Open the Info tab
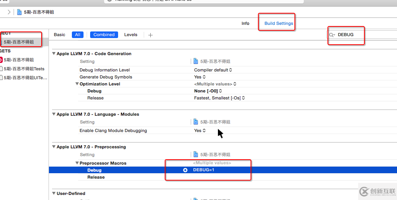 pyautogui.click(x=245, y=23)
